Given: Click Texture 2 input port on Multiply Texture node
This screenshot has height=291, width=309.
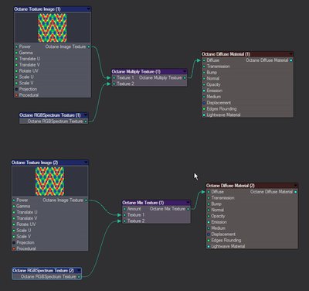Looking at the screenshot, I should (x=114, y=84).
